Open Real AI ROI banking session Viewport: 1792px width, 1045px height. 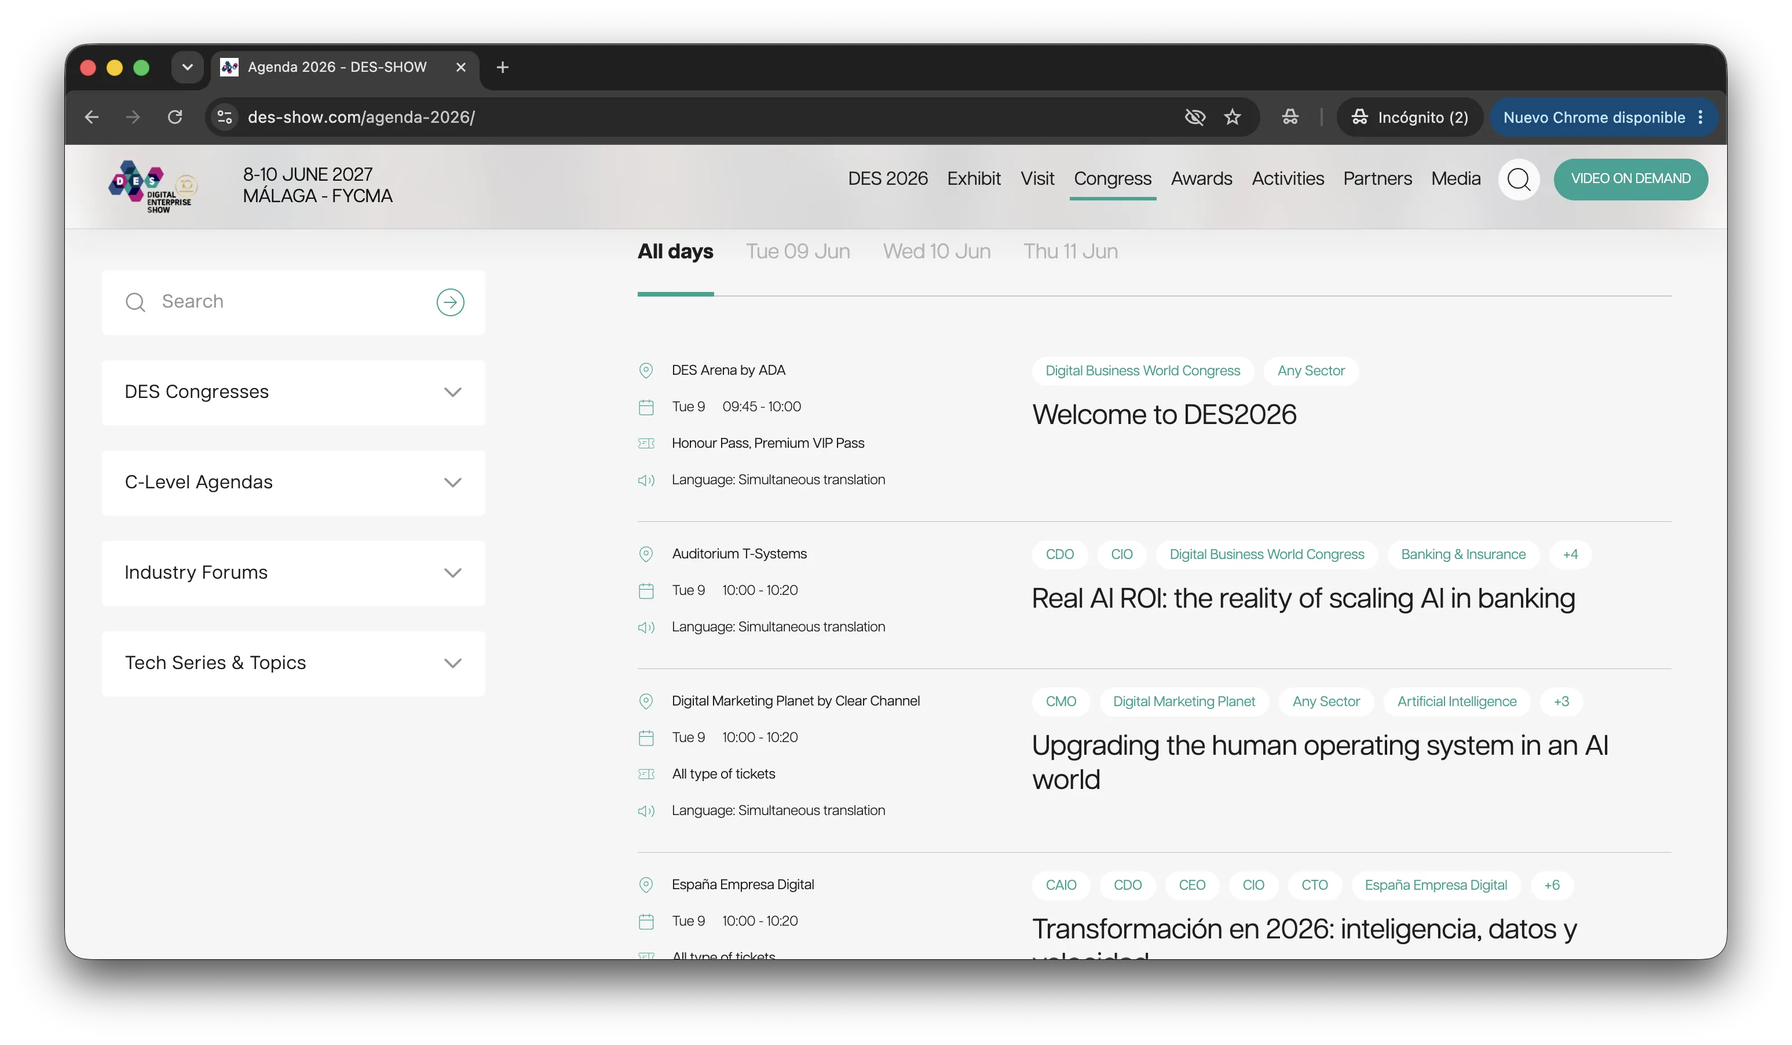pyautogui.click(x=1304, y=598)
